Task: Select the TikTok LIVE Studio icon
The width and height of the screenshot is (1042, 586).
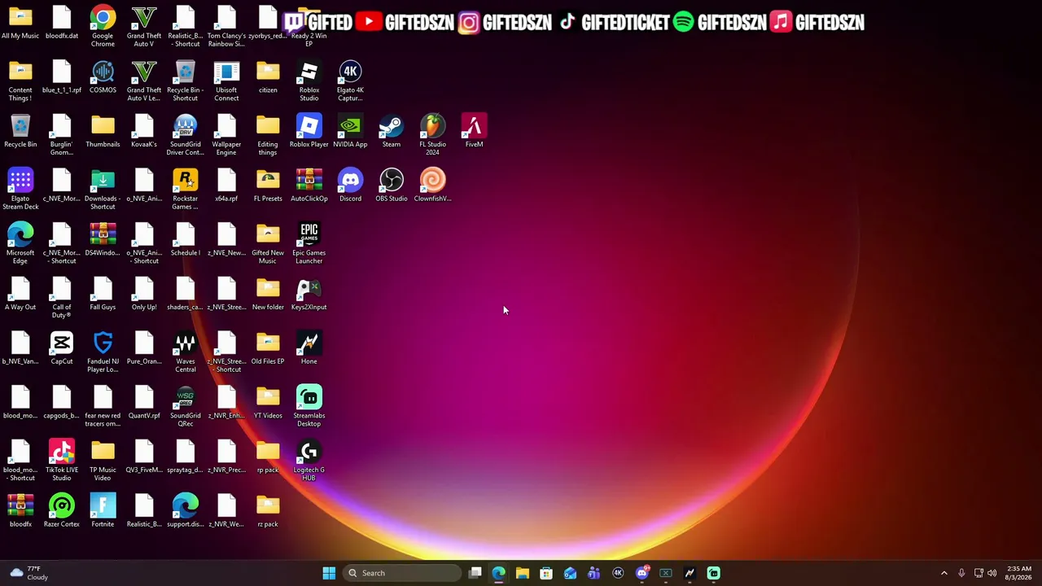Action: click(62, 461)
